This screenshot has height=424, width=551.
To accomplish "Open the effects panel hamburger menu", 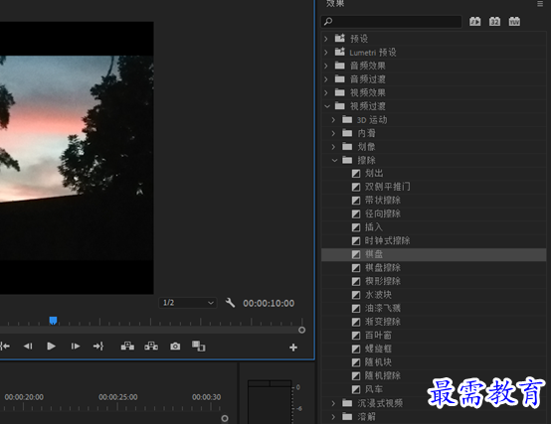I will 540,4.
